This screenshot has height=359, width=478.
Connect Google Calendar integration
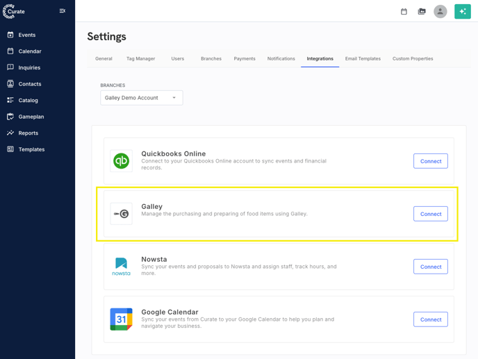(x=431, y=319)
